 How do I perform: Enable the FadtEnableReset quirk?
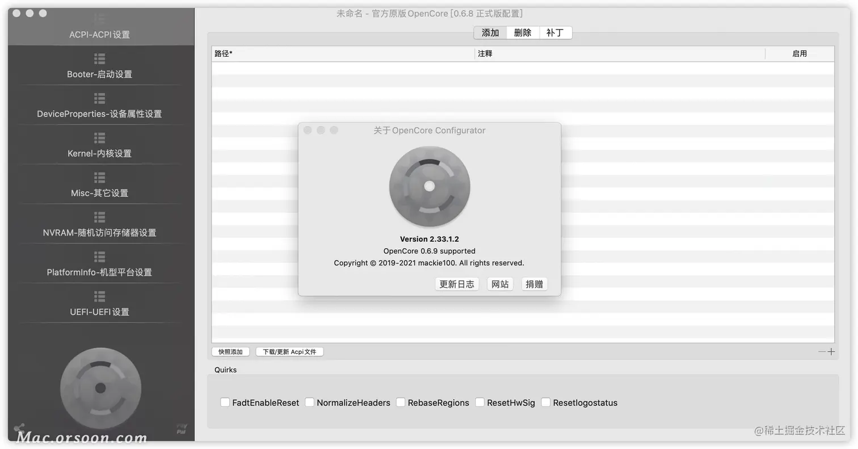tap(225, 402)
